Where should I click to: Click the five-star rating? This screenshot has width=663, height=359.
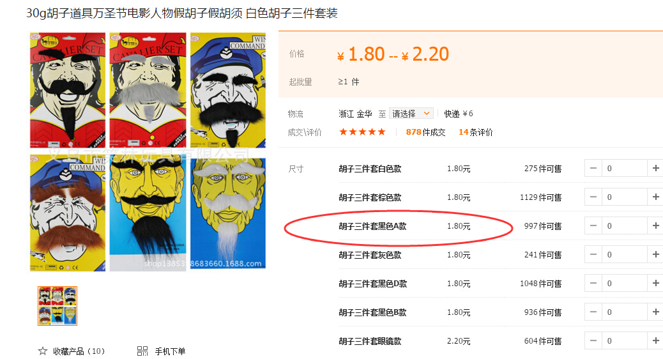coord(362,132)
